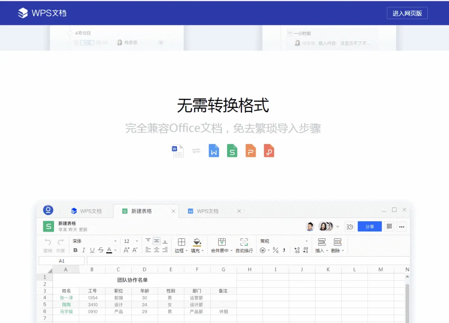This screenshot has width=449, height=323.
Task: Open version history clock icon
Action: pyautogui.click(x=350, y=227)
